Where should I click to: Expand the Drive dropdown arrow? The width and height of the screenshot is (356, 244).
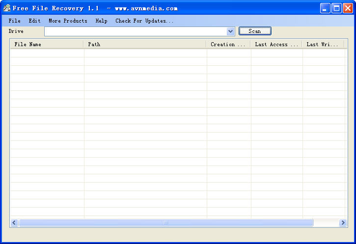[231, 31]
